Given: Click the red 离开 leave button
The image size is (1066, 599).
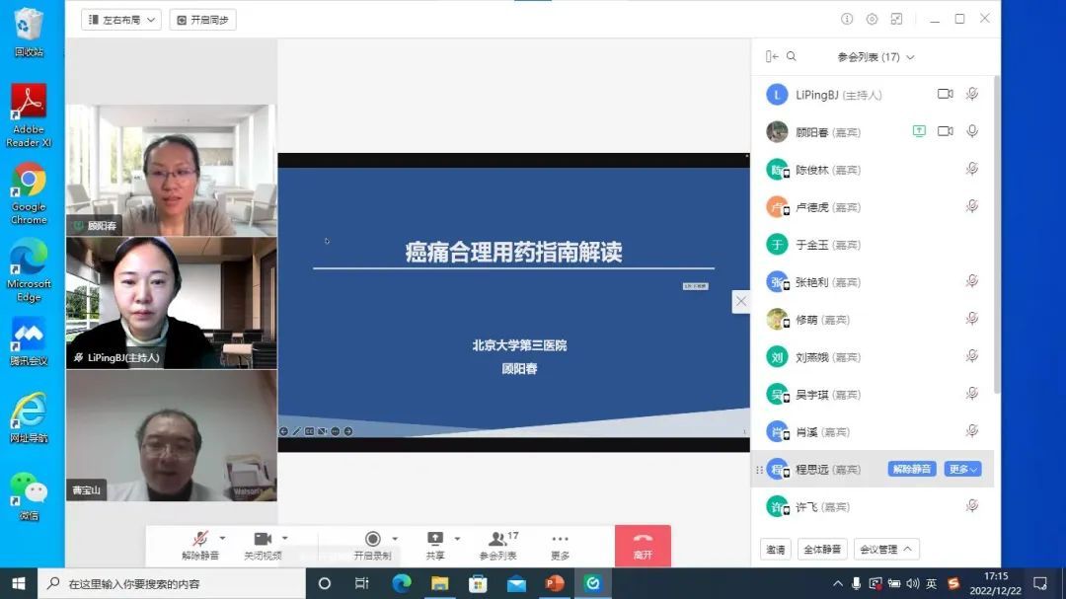Looking at the screenshot, I should (x=643, y=545).
